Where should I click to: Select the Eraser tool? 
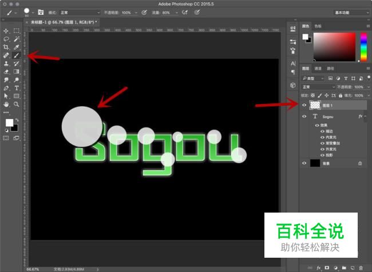(6, 71)
